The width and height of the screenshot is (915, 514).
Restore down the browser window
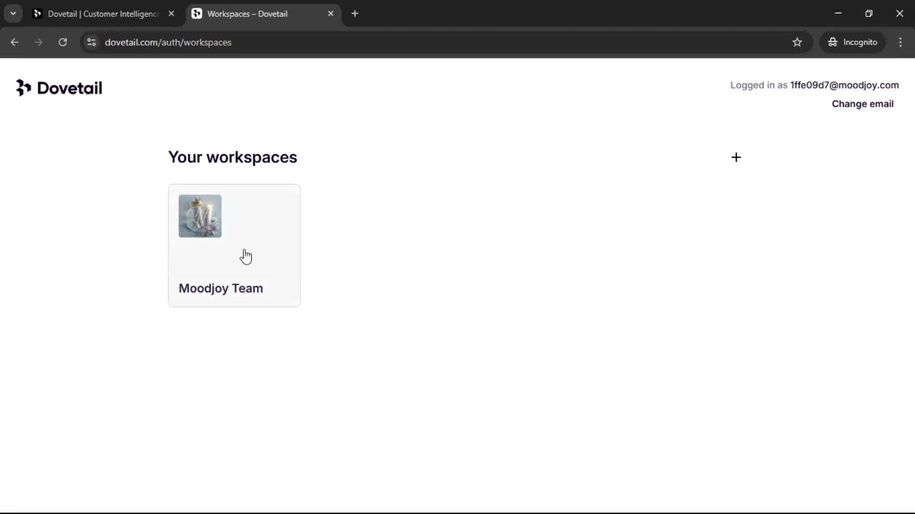coord(868,13)
